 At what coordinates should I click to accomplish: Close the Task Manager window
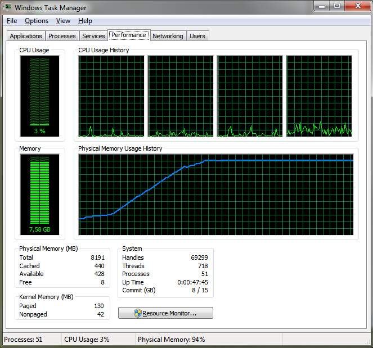tap(358, 6)
